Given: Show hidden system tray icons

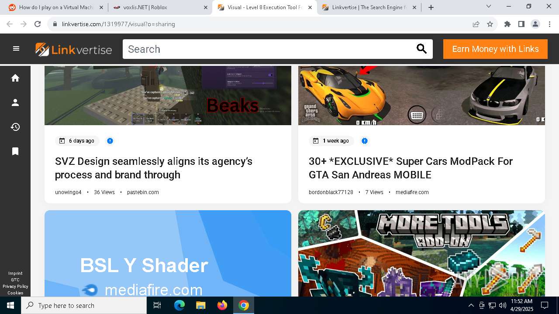Looking at the screenshot, I should coord(471,305).
